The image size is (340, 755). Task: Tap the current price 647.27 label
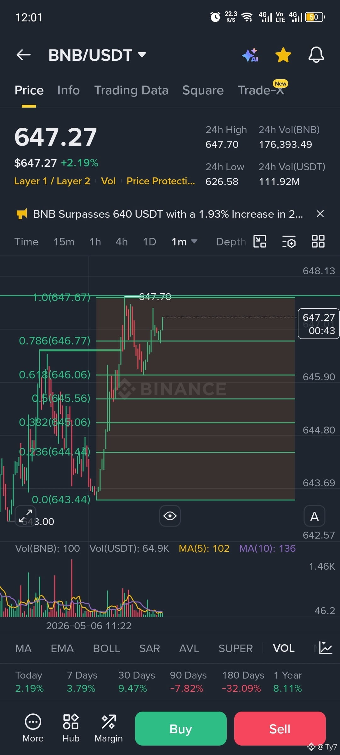tap(319, 324)
